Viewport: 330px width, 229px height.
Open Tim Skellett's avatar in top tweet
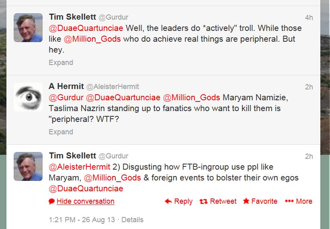click(x=28, y=28)
